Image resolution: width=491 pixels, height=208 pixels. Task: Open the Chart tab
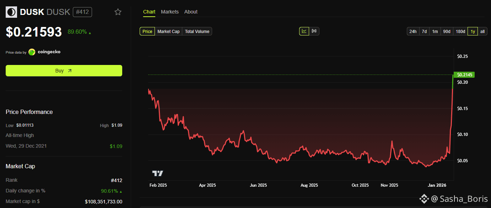[149, 12]
